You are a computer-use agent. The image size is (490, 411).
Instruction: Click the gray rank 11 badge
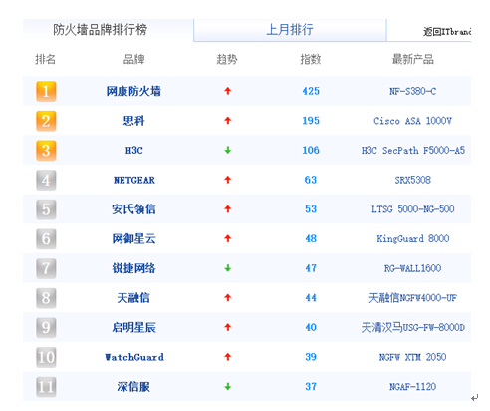coord(46,387)
